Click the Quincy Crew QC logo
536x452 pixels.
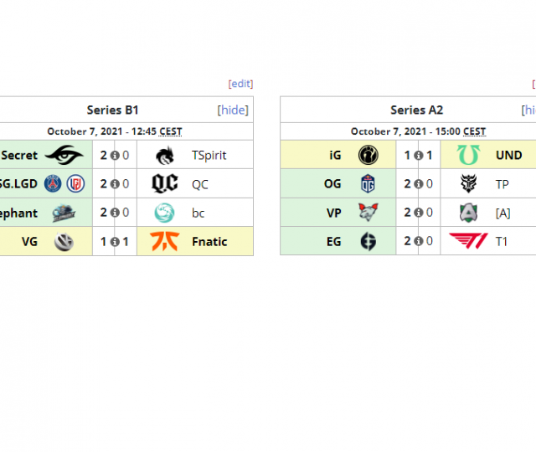coord(165,184)
